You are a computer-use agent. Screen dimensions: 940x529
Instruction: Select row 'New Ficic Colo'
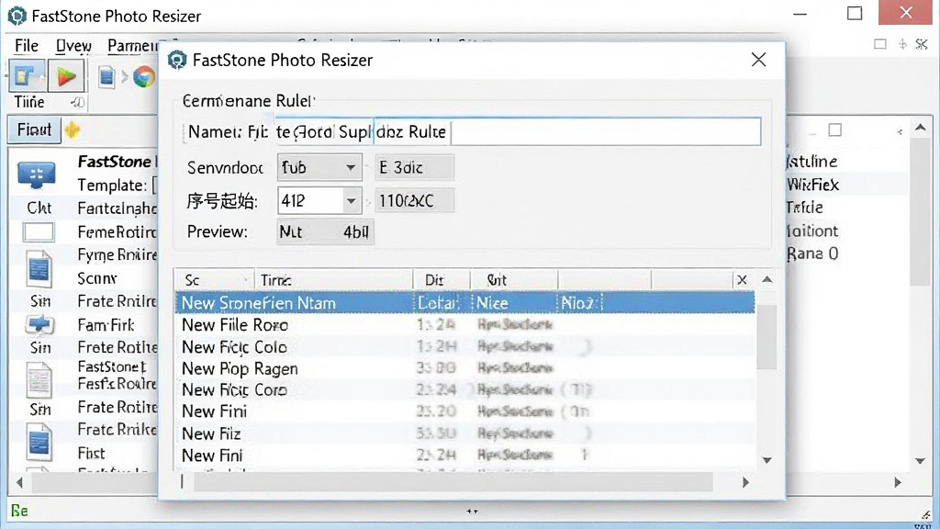point(464,346)
